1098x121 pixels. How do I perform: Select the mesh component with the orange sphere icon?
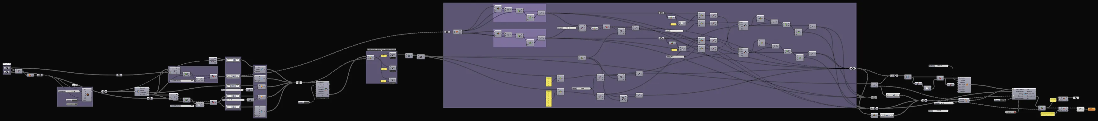(87, 95)
